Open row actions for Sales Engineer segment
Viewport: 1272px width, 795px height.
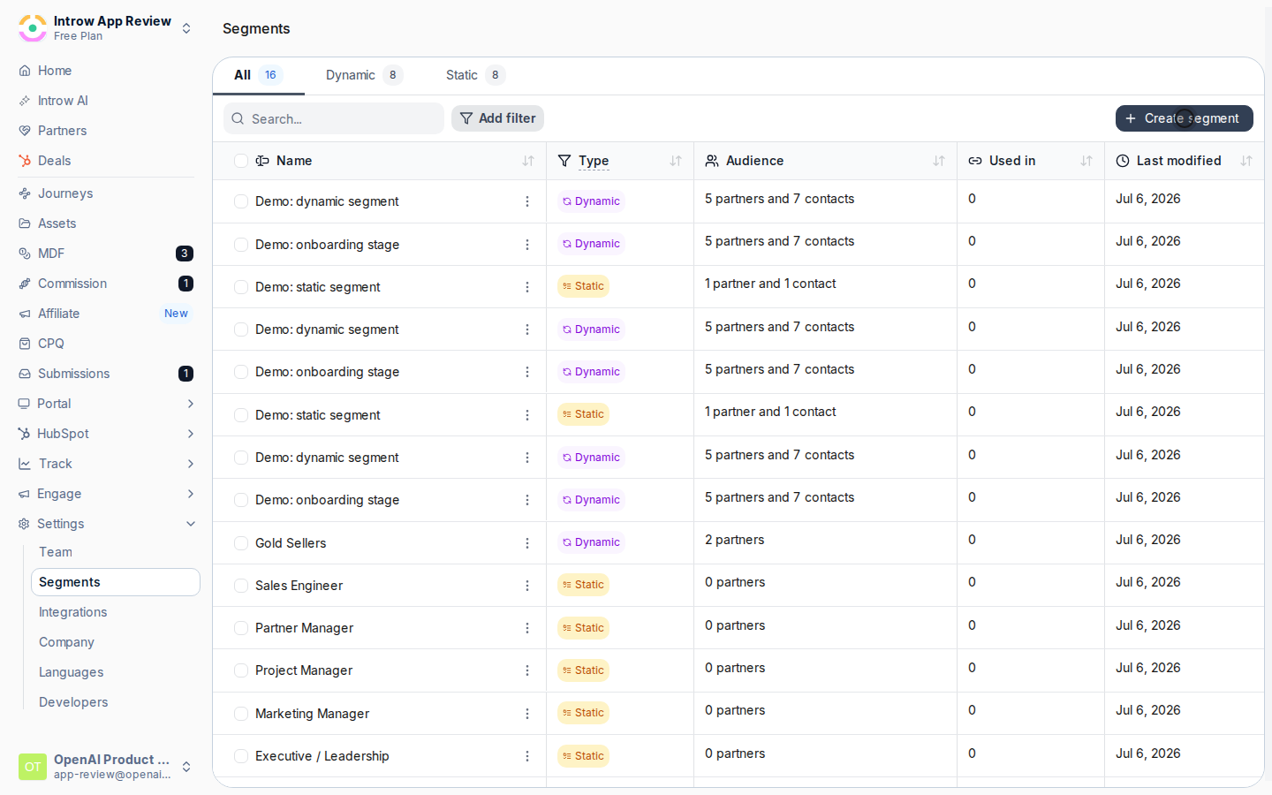pos(527,586)
